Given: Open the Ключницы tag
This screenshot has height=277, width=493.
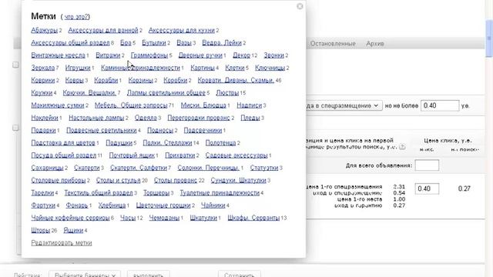Looking at the screenshot, I should tap(270, 68).
